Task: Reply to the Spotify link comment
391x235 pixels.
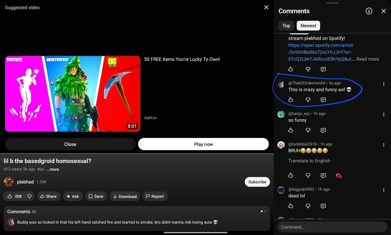Action: tap(323, 69)
